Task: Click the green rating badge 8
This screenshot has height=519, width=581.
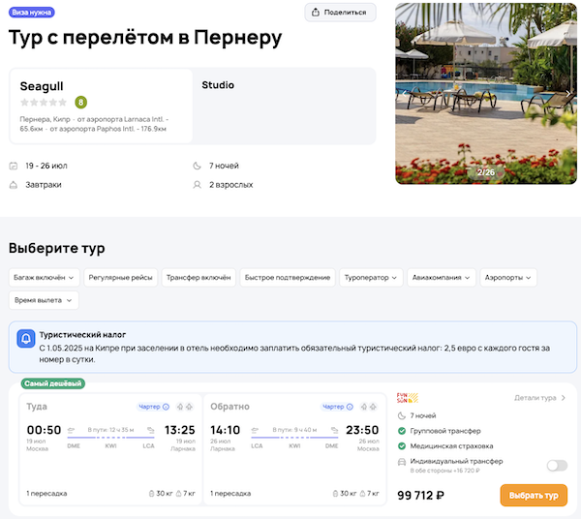Action: [80, 102]
